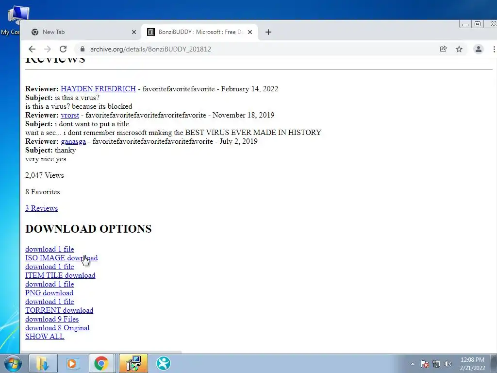Viewport: 497px width, 373px height.
Task: Minimize the Chrome window
Action: click(x=465, y=24)
